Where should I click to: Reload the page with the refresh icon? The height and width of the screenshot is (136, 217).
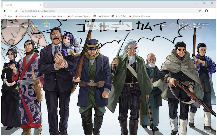click(16, 11)
